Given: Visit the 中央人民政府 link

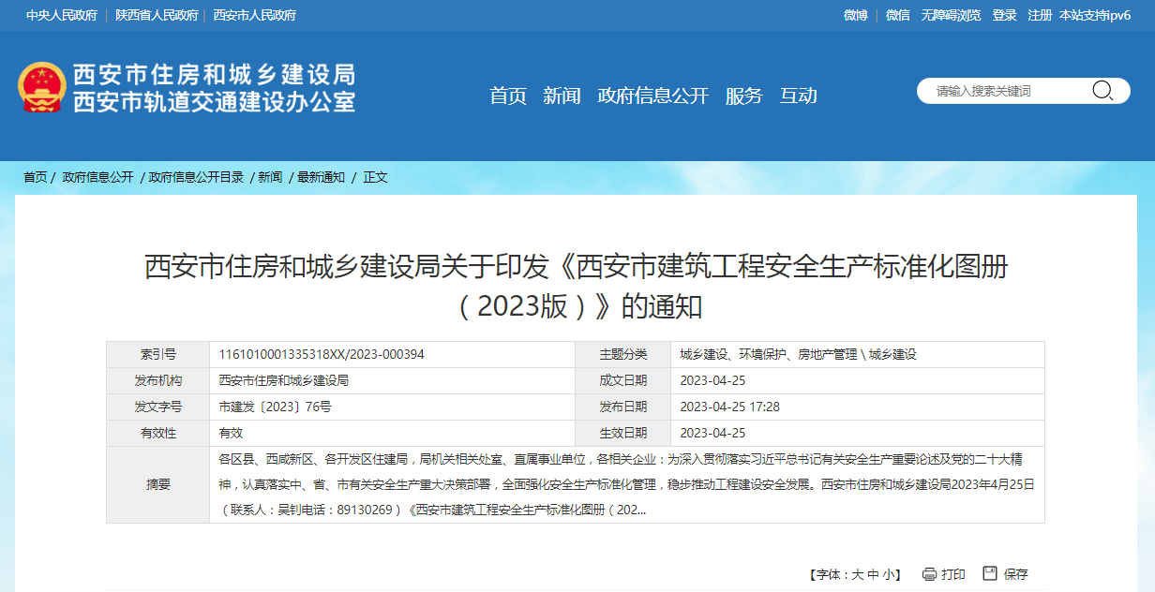Looking at the screenshot, I should 61,15.
